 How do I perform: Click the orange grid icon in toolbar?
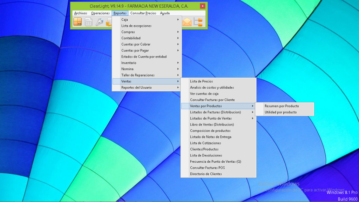77,22
